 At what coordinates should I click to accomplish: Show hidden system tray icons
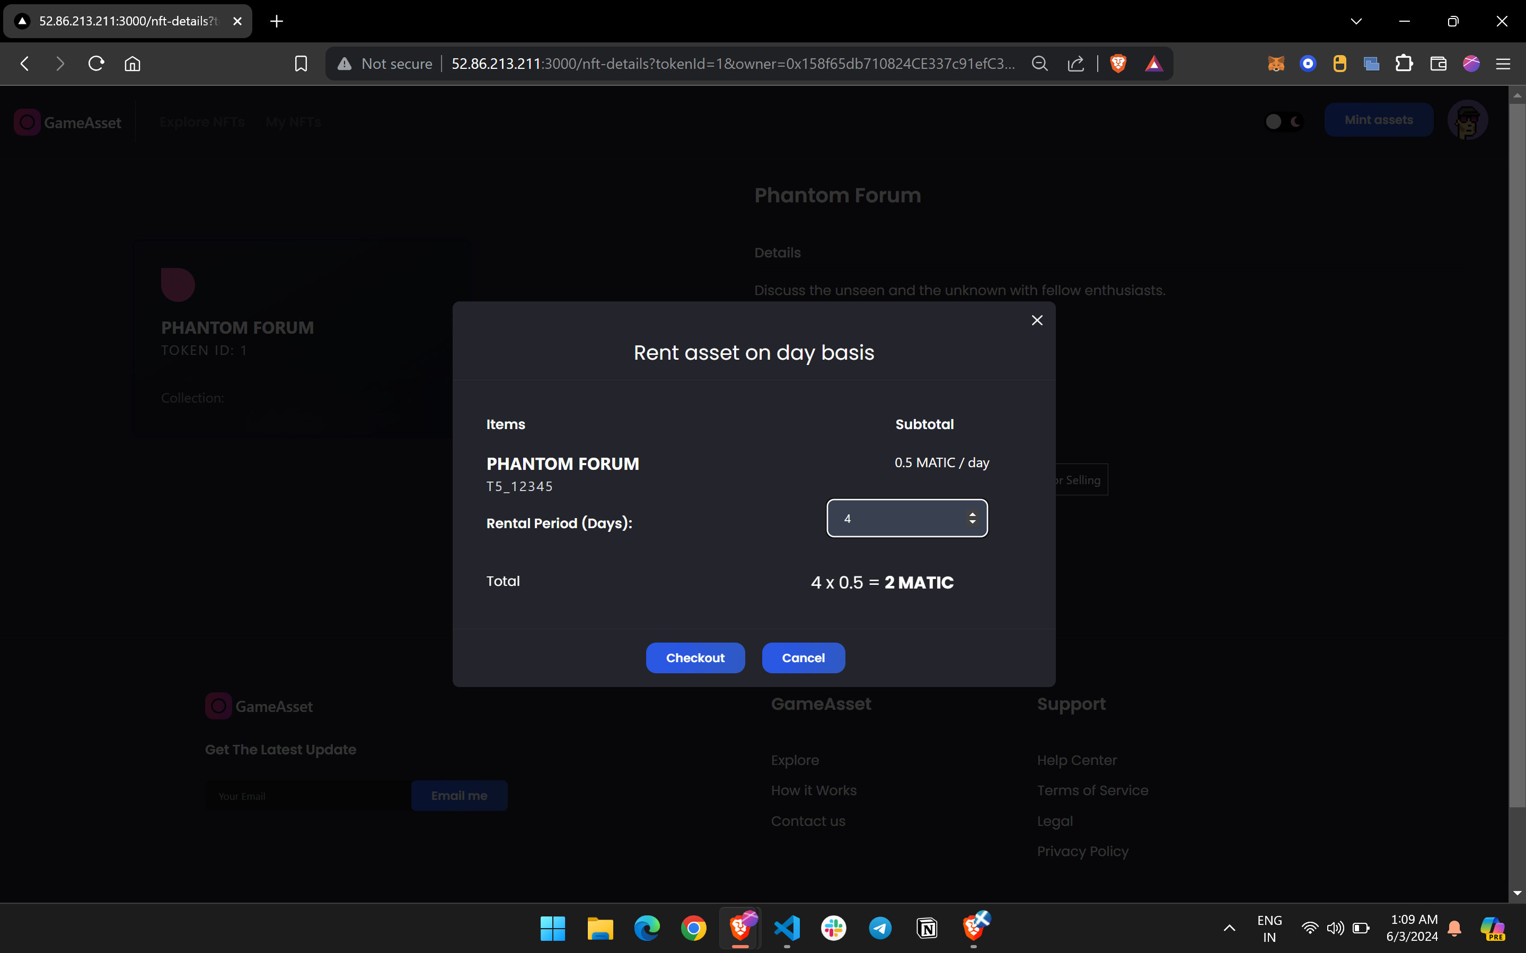1229,928
